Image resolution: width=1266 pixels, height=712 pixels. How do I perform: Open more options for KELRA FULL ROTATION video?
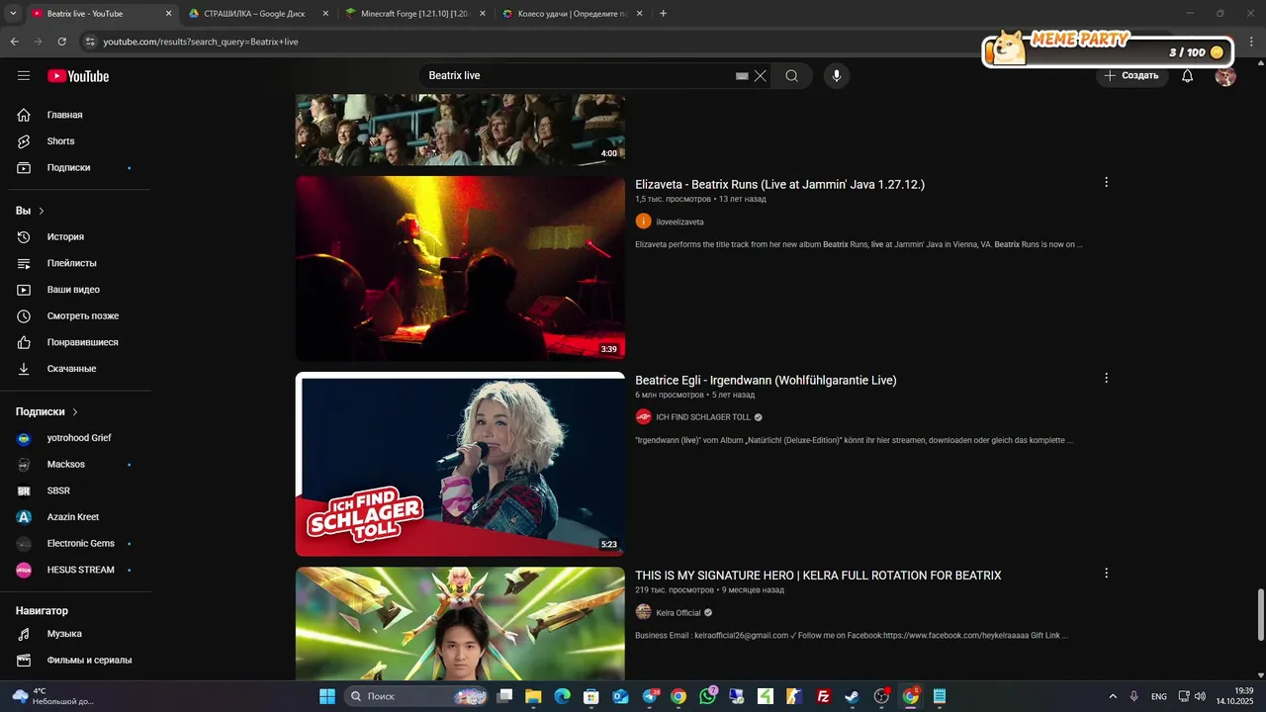pyautogui.click(x=1106, y=574)
